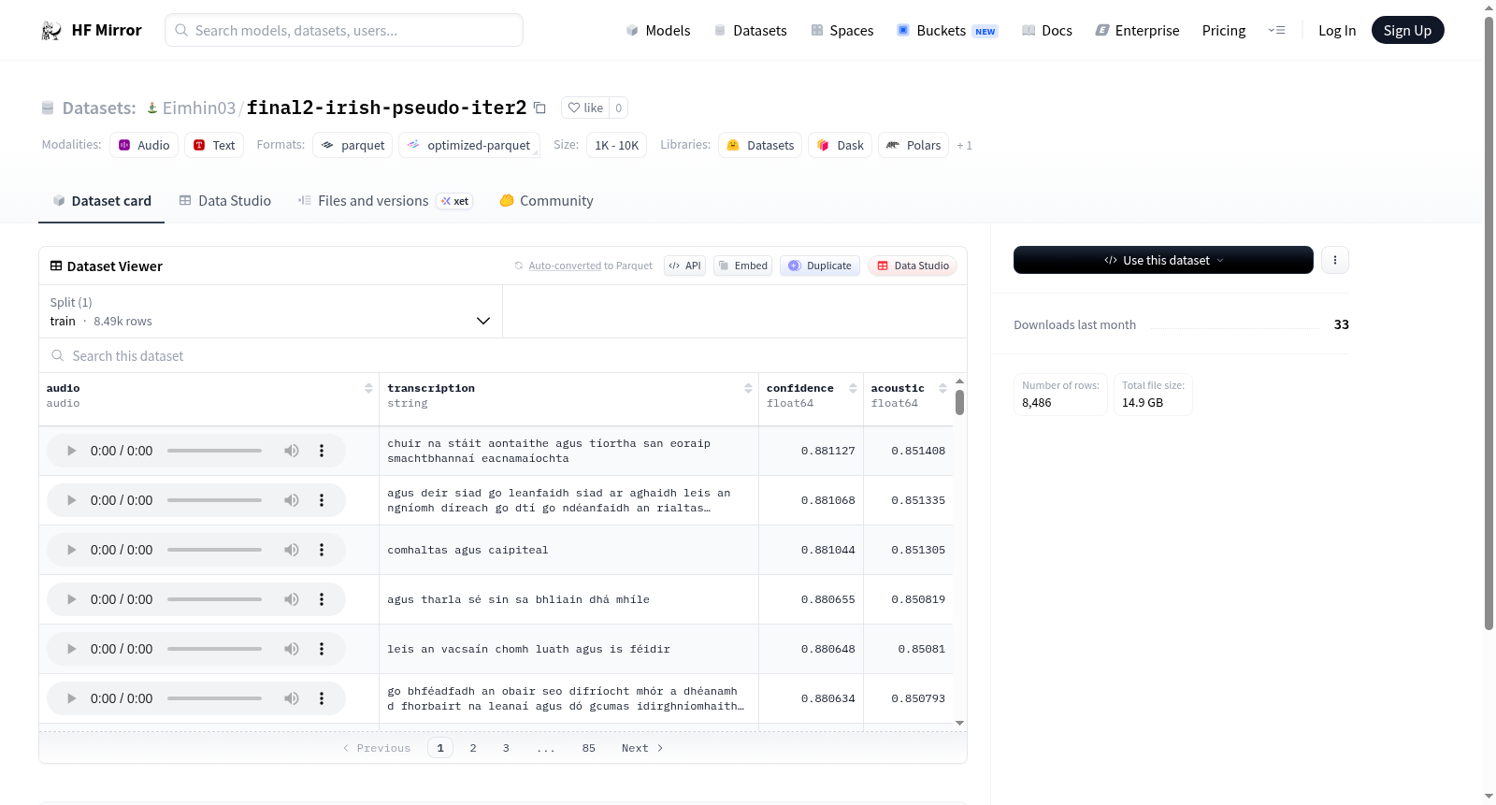1496x805 pixels.
Task: Open Models in the top navigation
Action: coord(658,30)
